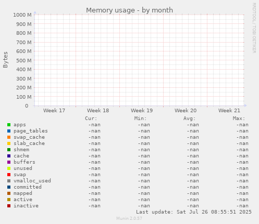The height and width of the screenshot is (224, 259).
Task: Select the 'mapped' legend label
Action: click(x=23, y=193)
